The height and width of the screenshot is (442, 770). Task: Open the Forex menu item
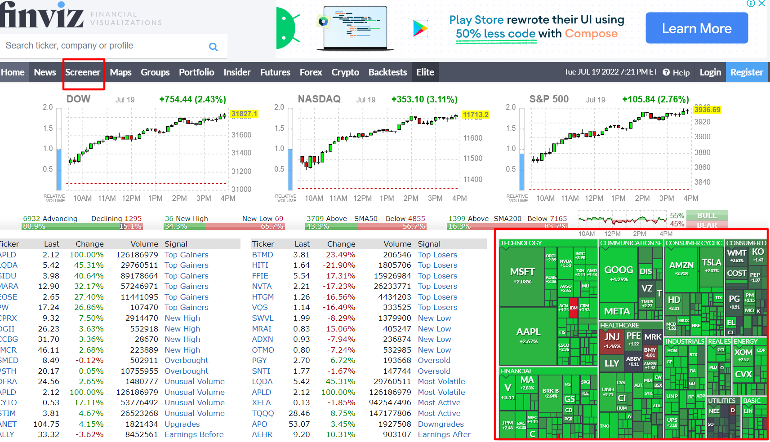311,72
